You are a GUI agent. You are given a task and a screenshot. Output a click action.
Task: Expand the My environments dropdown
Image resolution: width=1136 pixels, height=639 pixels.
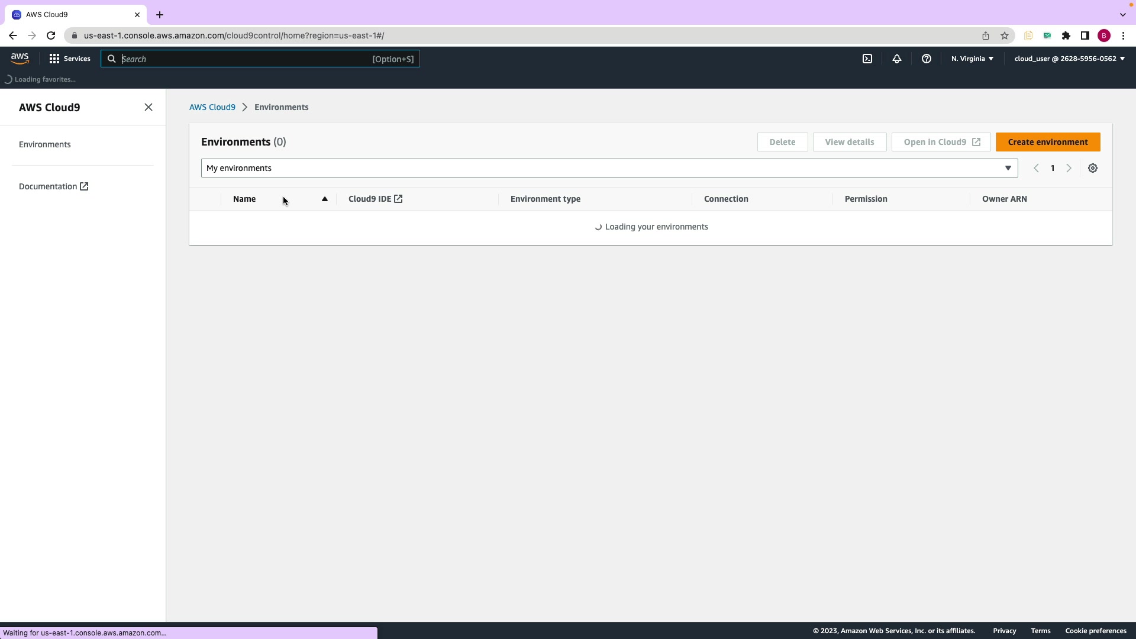tap(609, 168)
